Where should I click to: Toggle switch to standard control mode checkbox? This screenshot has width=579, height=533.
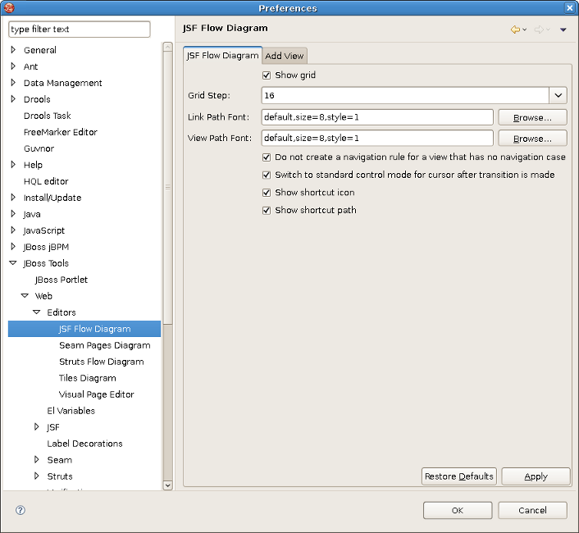(267, 175)
